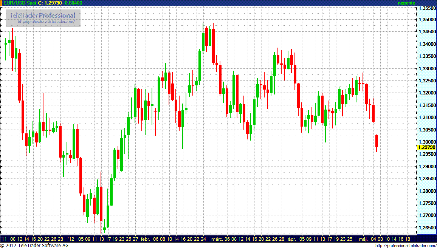Click the 1,34500 price level label

(426, 32)
